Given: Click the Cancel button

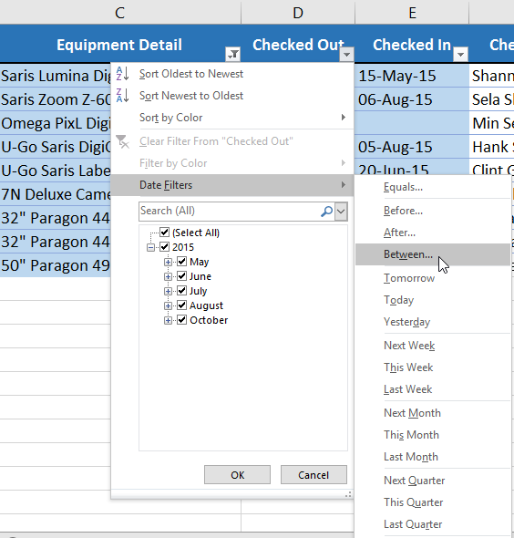Looking at the screenshot, I should point(314,475).
